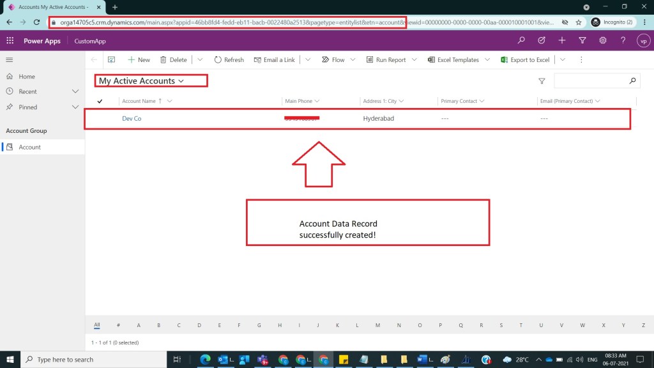Toggle the select all rows checkmark
The width and height of the screenshot is (654, 368).
[100, 101]
